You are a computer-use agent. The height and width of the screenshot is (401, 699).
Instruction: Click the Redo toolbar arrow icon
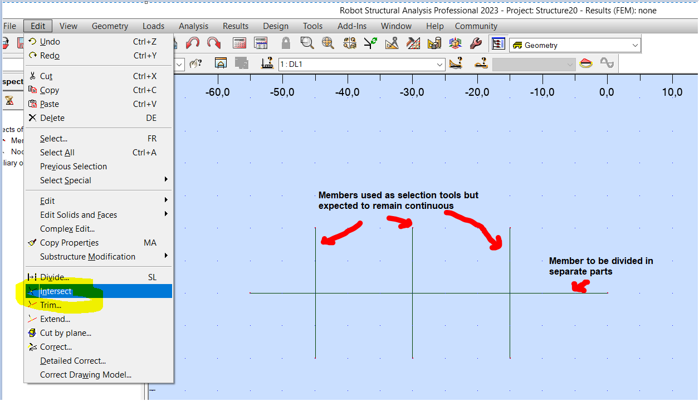[x=214, y=42]
